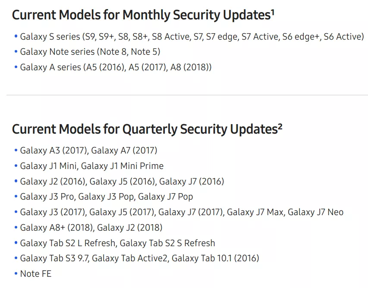Click the Quarterly Security Updates heading
Image resolution: width=368 pixels, height=288 pixels.
[147, 129]
